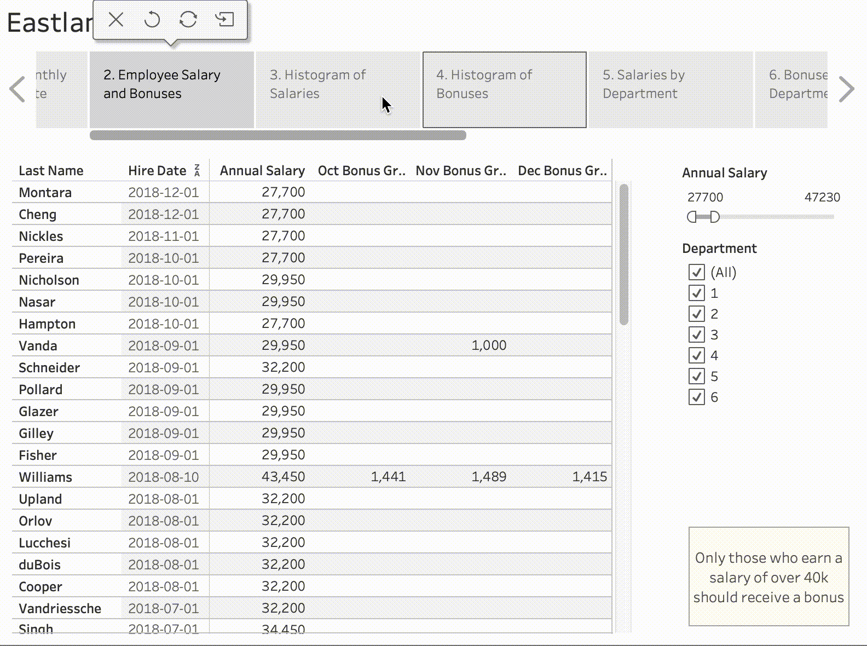Click the delete story point X icon
This screenshot has width=867, height=646.
116,20
